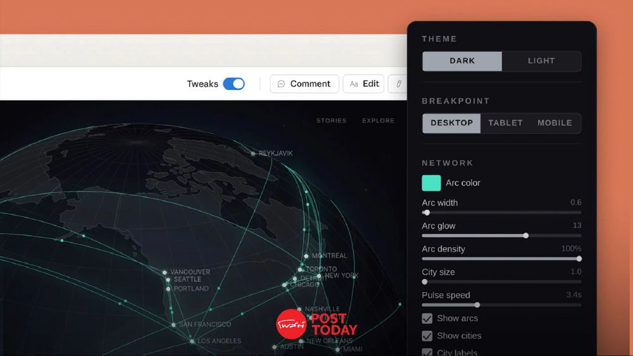Click the 'CHICAGO' city label
This screenshot has height=356, width=633.
[305, 285]
